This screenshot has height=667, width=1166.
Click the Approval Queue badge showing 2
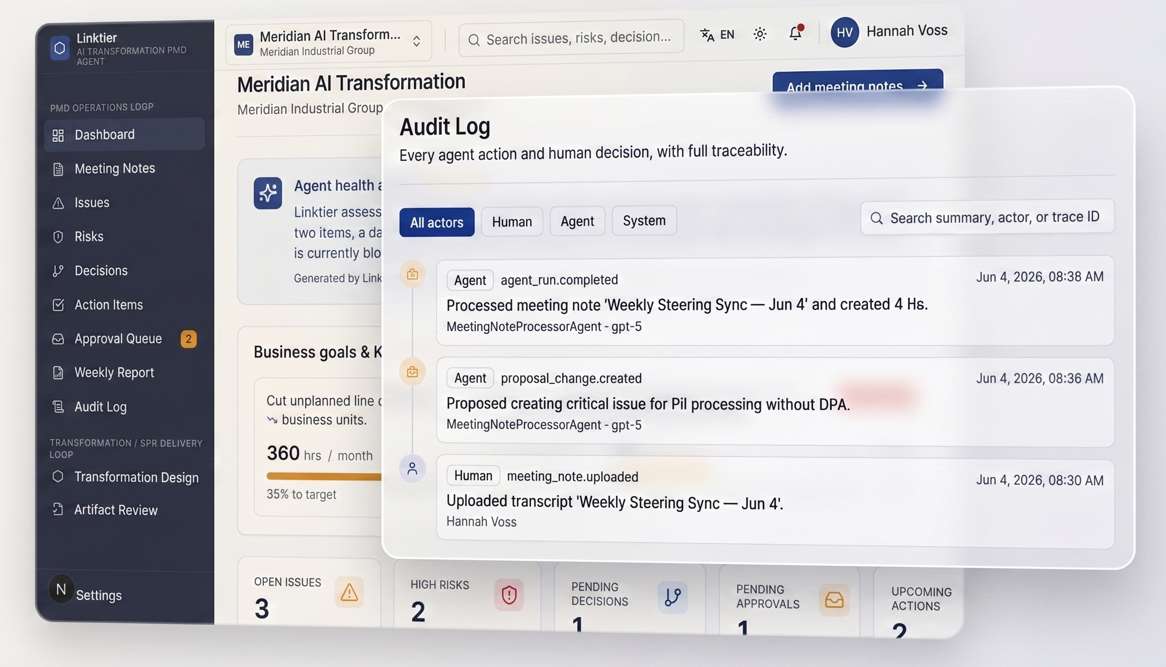[x=189, y=339]
